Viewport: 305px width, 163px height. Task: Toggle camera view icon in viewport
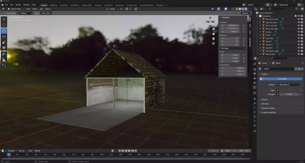[x=213, y=39]
